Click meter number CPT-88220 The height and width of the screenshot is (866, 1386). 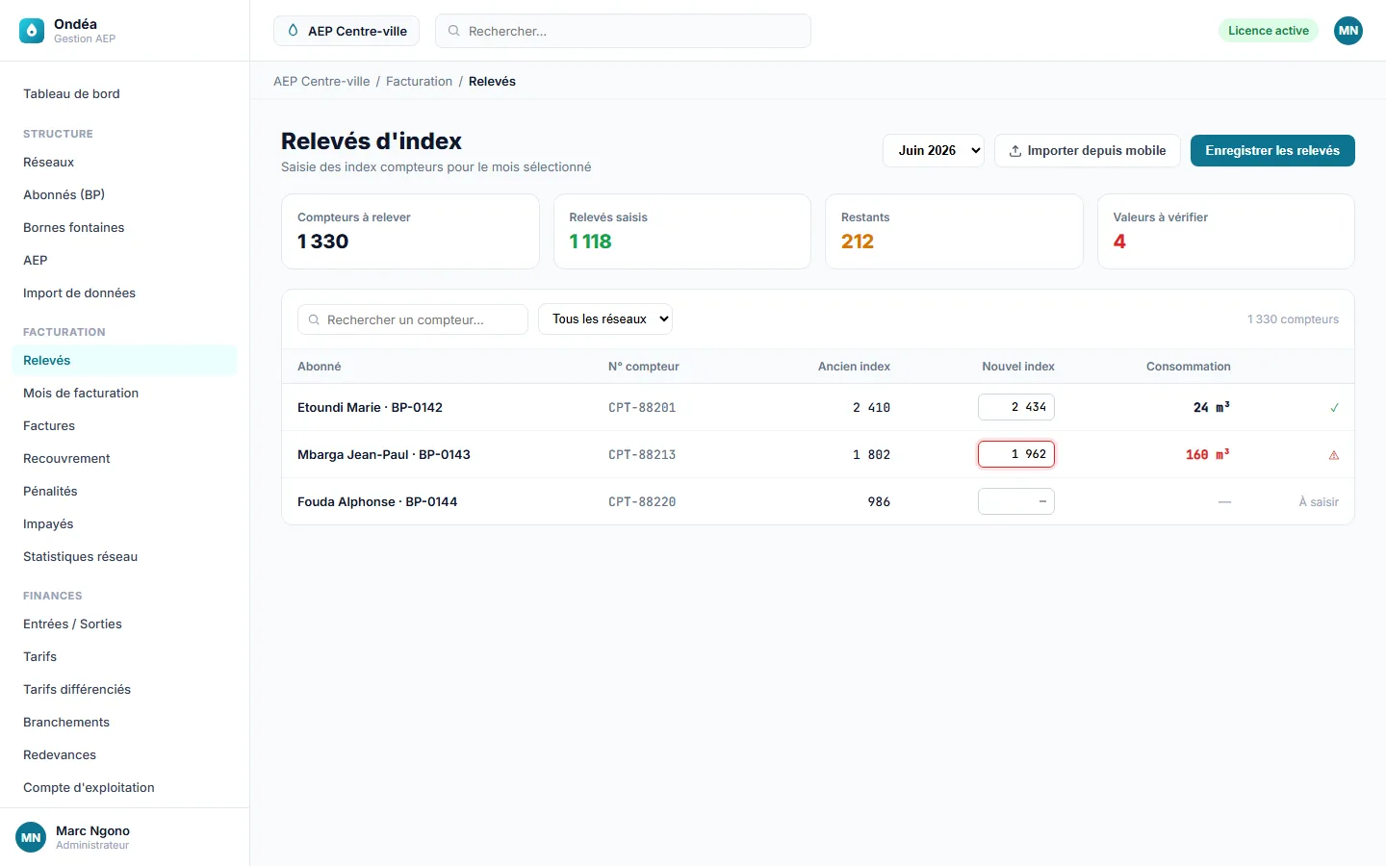point(642,502)
